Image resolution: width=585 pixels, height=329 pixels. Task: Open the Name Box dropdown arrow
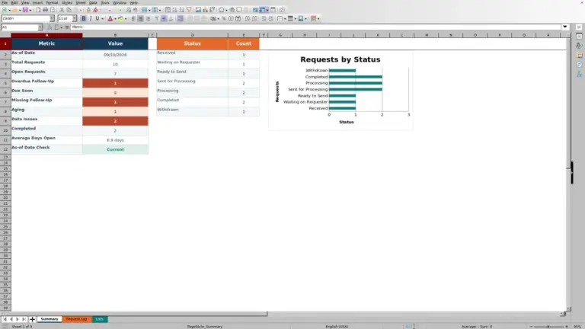[40, 27]
